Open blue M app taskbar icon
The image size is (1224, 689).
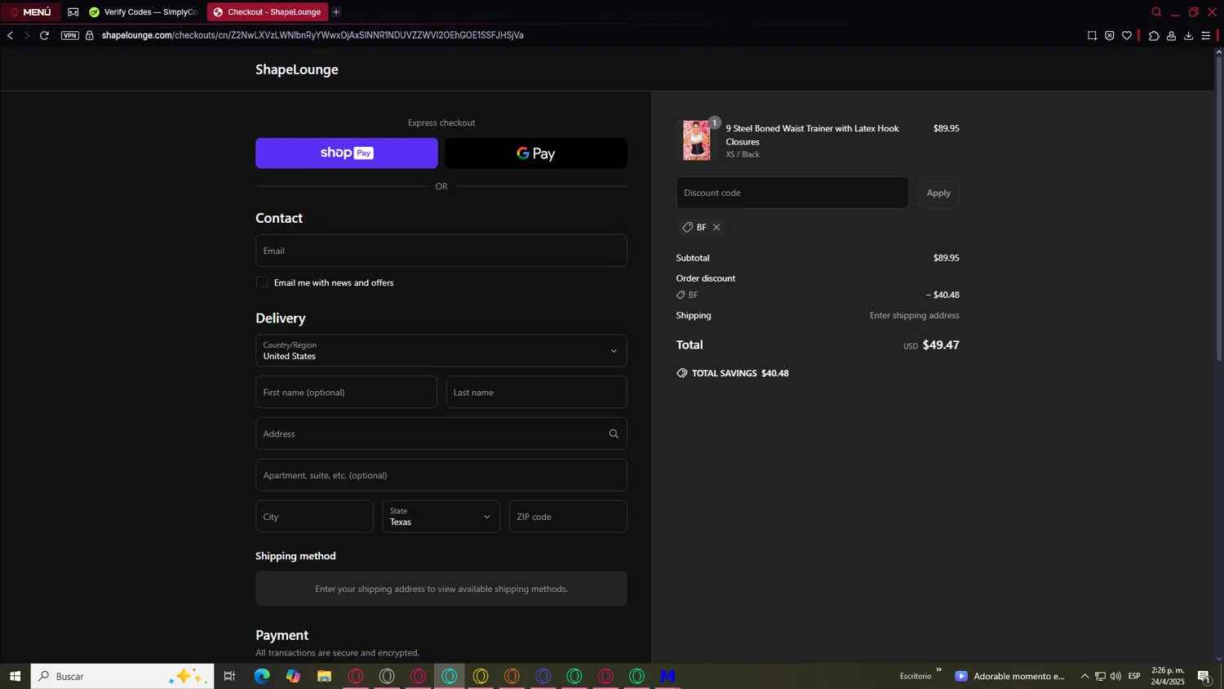point(668,676)
